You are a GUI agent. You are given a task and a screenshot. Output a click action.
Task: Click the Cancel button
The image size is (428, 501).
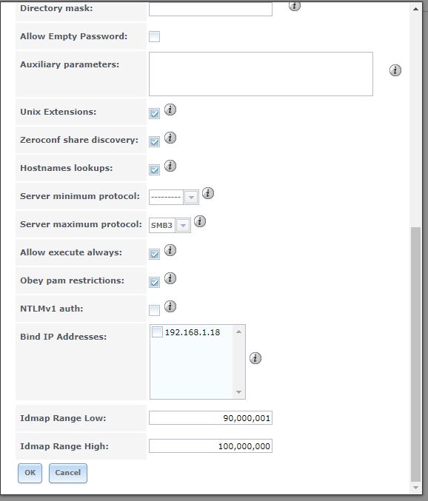coord(68,473)
